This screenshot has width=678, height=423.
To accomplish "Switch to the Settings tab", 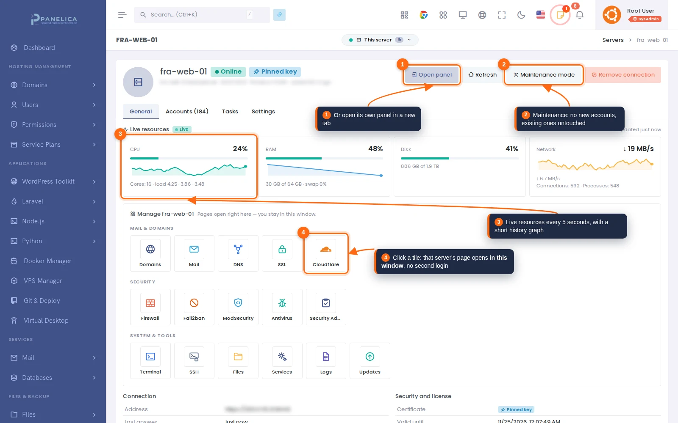I will [x=263, y=112].
